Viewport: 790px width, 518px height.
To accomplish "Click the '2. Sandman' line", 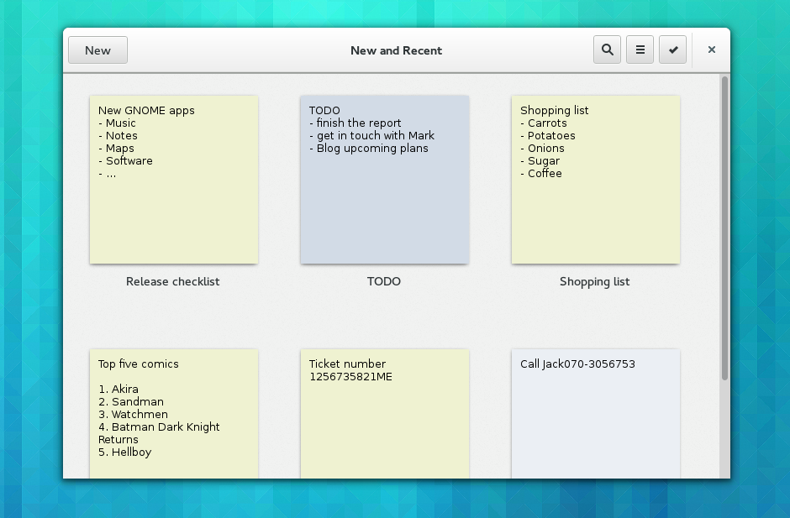I will 131,401.
